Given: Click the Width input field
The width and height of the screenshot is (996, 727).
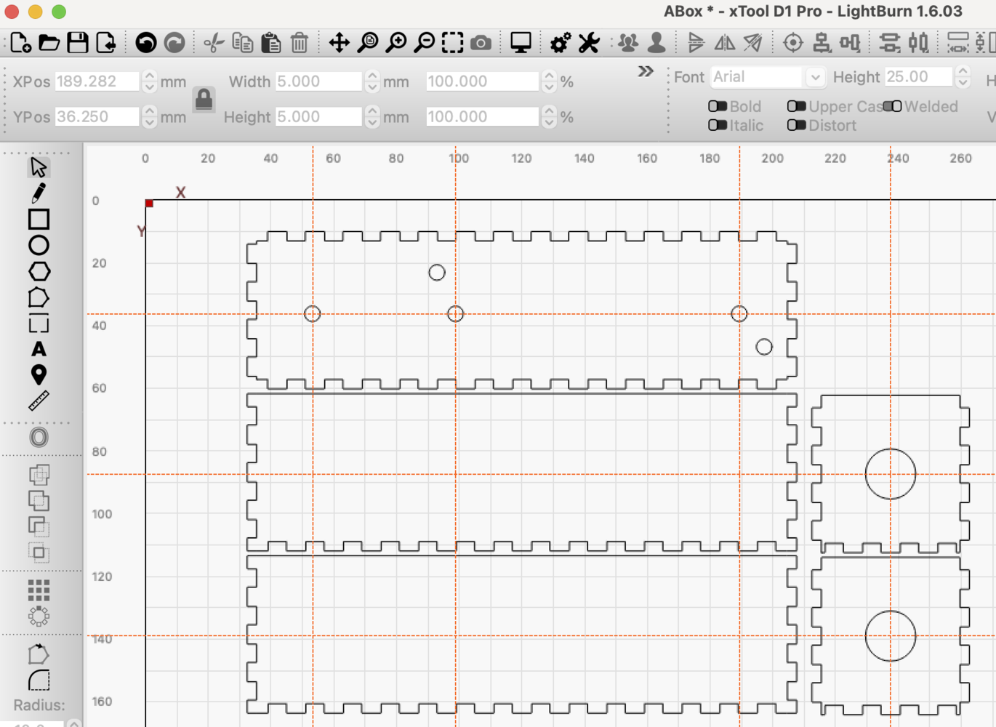Looking at the screenshot, I should click(x=318, y=81).
